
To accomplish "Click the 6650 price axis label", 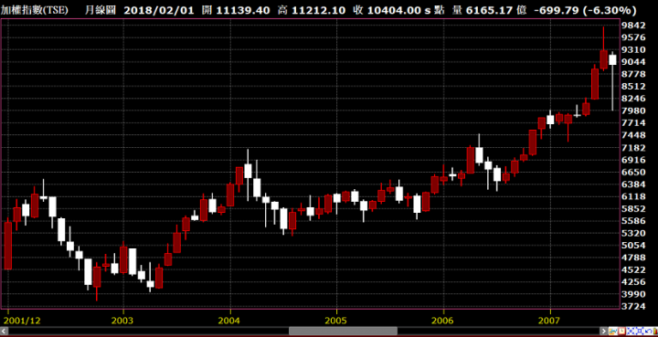I will tap(633, 172).
